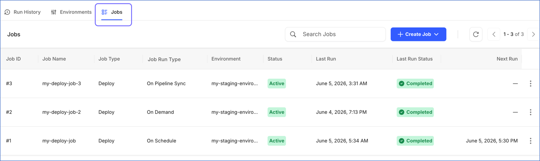Click Deploy type for my-deploy-job-3
The image size is (540, 161).
coord(106,83)
